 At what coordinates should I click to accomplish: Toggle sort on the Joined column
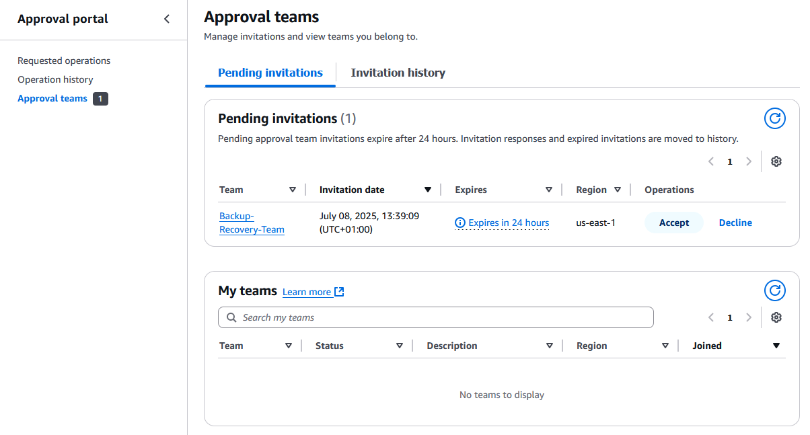click(x=776, y=345)
